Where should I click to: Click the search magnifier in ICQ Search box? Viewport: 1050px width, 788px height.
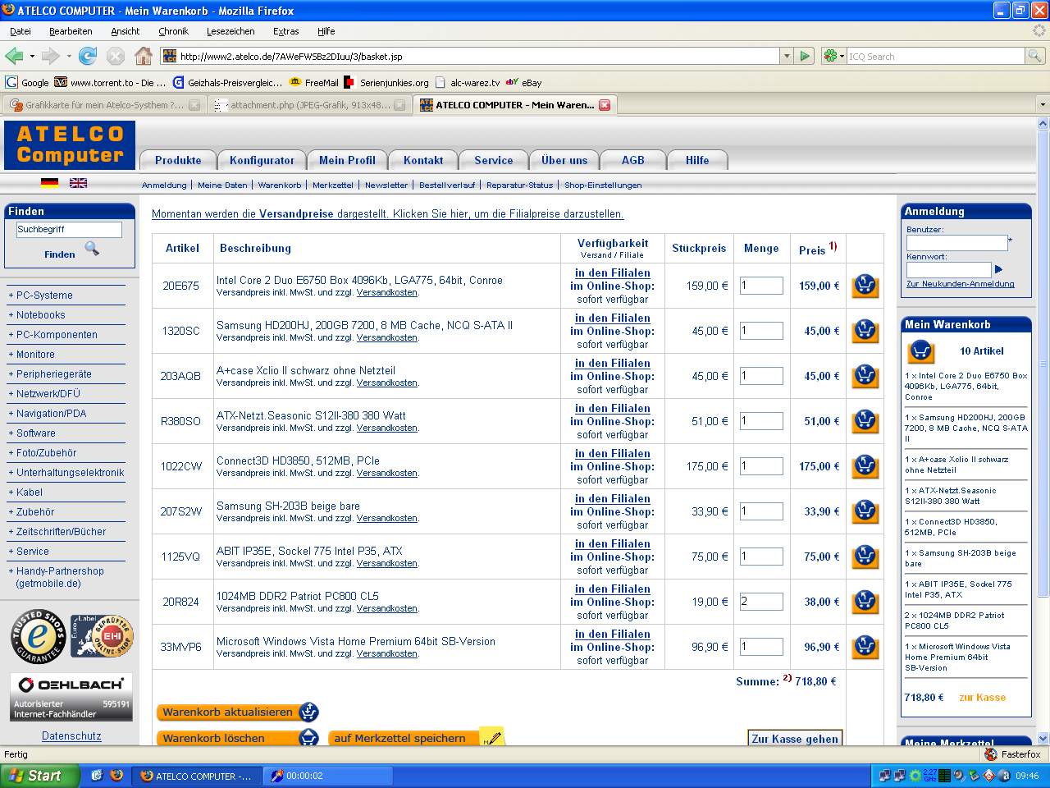(1035, 56)
